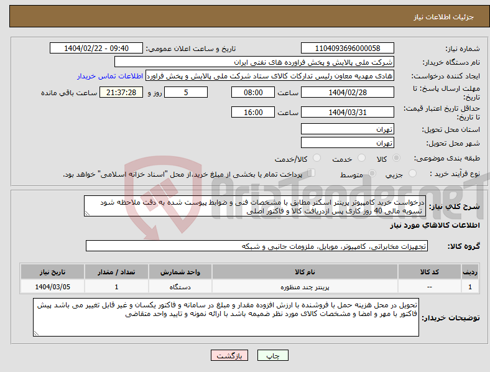The height and width of the screenshot is (372, 490).
Task: Select the جزیی purchase type radio
Action: pyautogui.click(x=412, y=173)
